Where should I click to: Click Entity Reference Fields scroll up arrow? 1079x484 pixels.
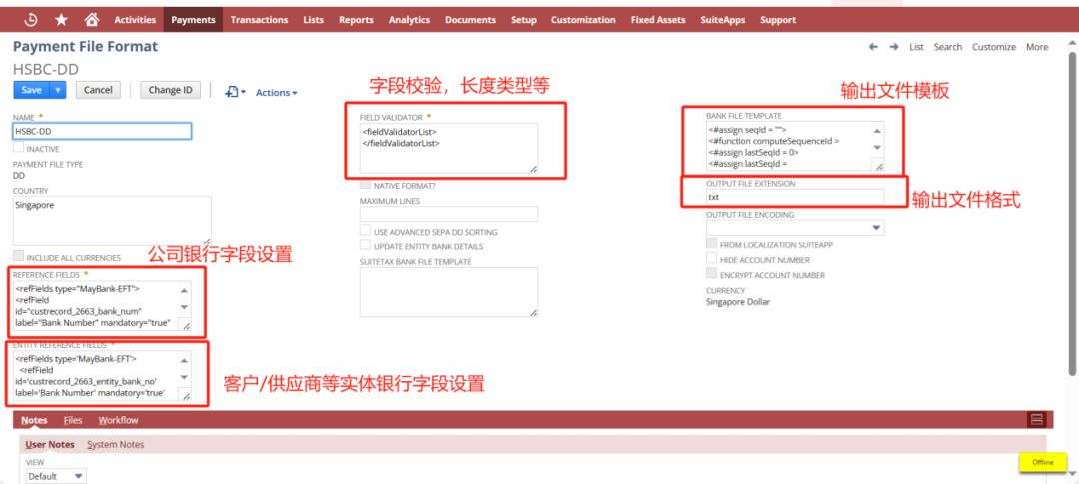coord(184,360)
